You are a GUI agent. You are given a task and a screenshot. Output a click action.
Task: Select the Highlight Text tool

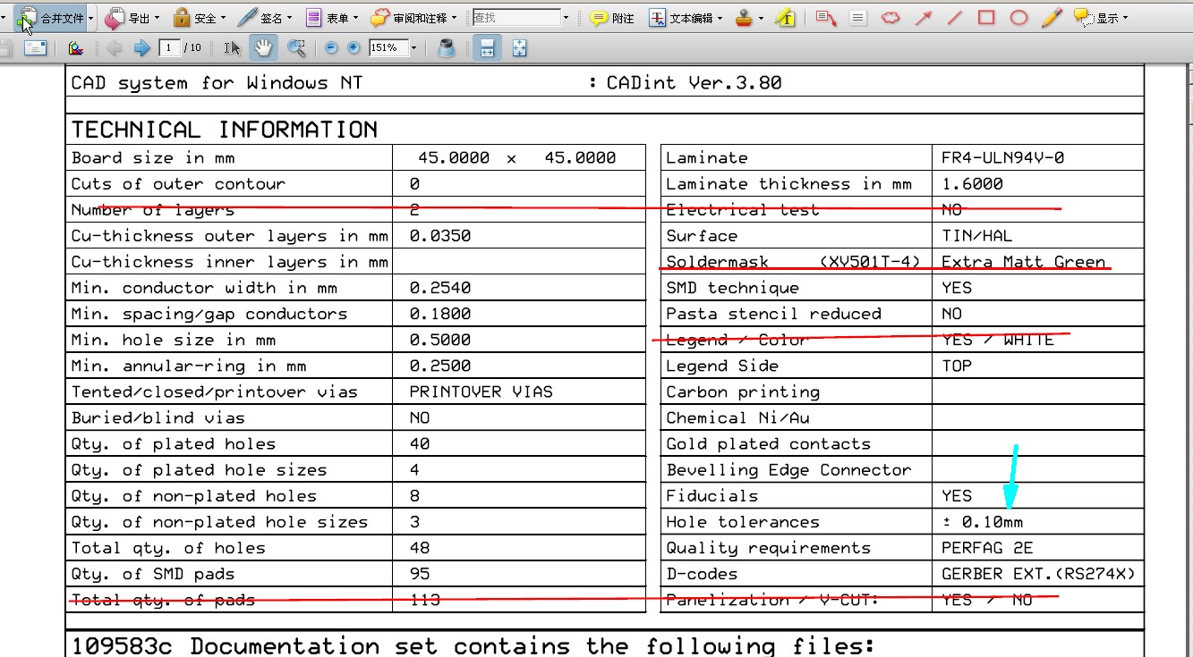tap(786, 18)
